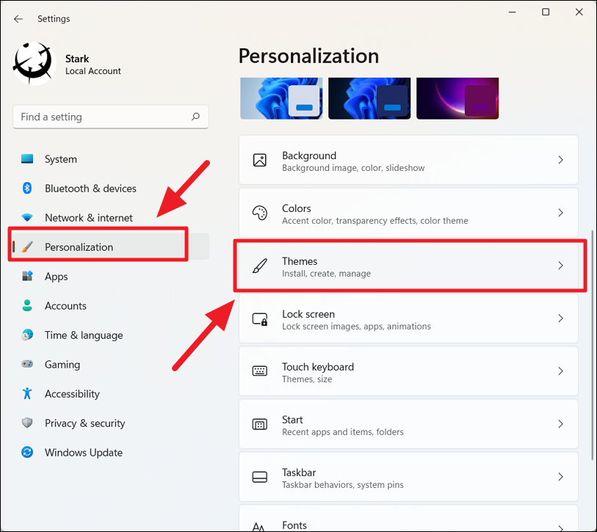
Task: Expand the Colors row chevron
Action: (560, 213)
